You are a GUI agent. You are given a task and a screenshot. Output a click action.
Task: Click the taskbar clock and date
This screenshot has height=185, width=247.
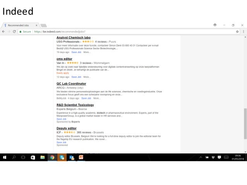[238, 157]
